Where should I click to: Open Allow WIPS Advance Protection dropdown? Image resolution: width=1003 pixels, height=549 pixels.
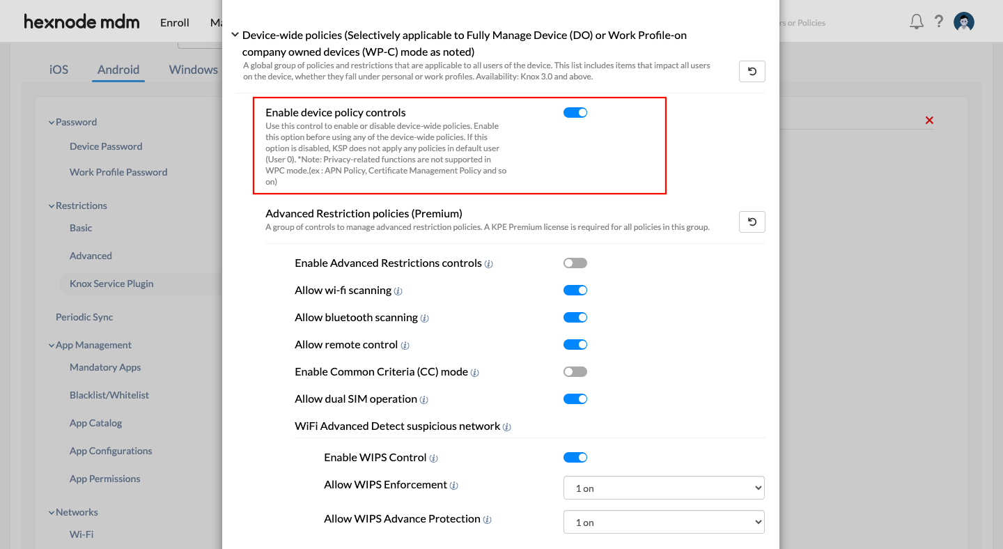664,522
